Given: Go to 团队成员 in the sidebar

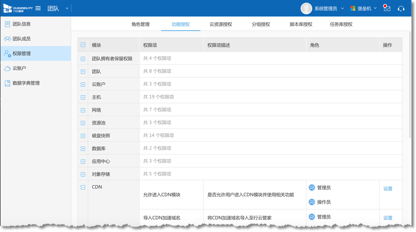Looking at the screenshot, I should coord(21,39).
